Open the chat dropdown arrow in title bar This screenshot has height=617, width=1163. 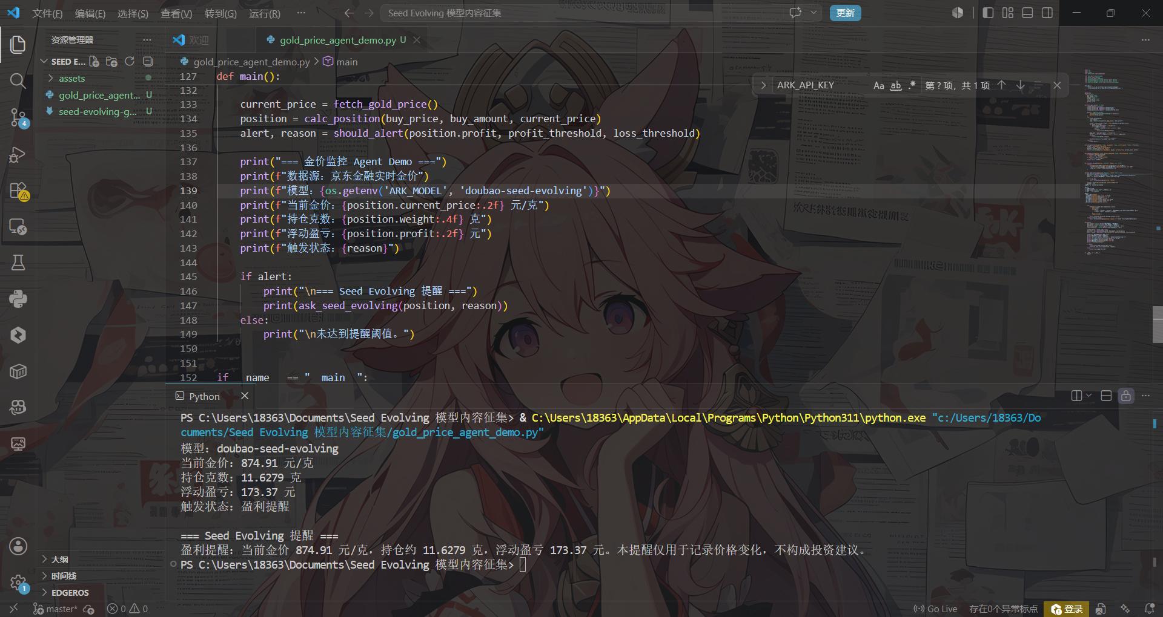click(813, 13)
